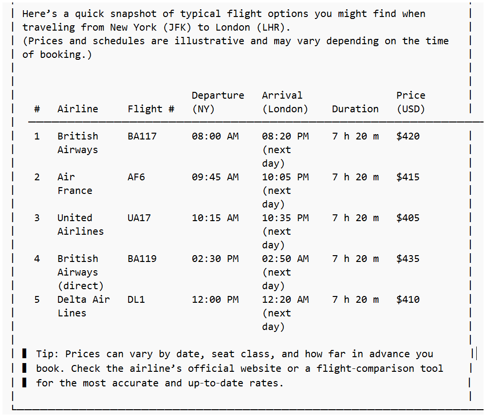Click the 12:20 AM arrival time
This screenshot has width=486, height=417.
(285, 299)
